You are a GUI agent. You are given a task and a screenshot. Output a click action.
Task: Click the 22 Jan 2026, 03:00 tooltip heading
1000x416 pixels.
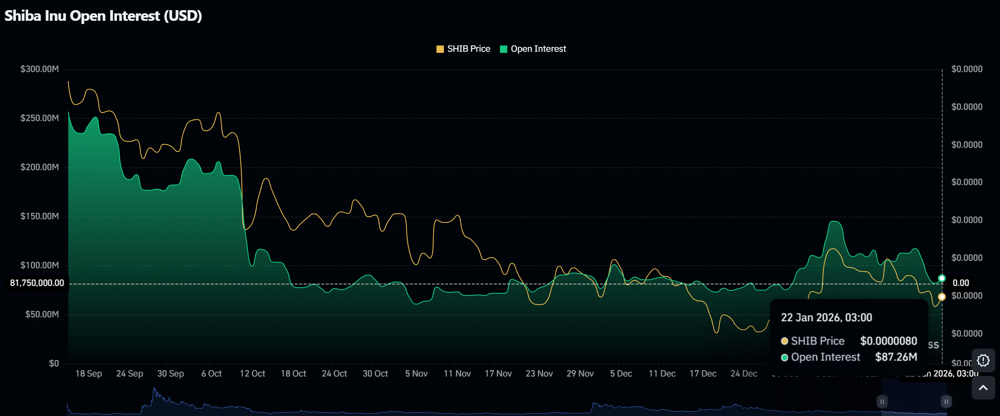pyautogui.click(x=826, y=318)
